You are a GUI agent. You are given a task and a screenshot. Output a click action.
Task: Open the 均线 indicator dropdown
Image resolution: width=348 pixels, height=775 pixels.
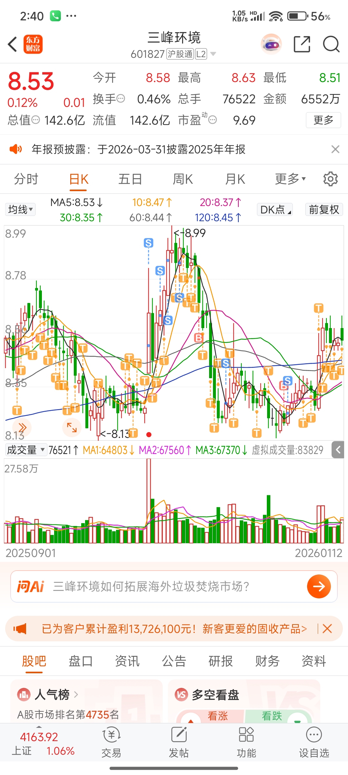pyautogui.click(x=20, y=210)
